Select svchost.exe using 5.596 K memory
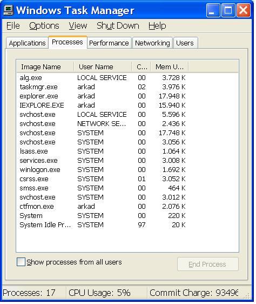 click(102, 115)
